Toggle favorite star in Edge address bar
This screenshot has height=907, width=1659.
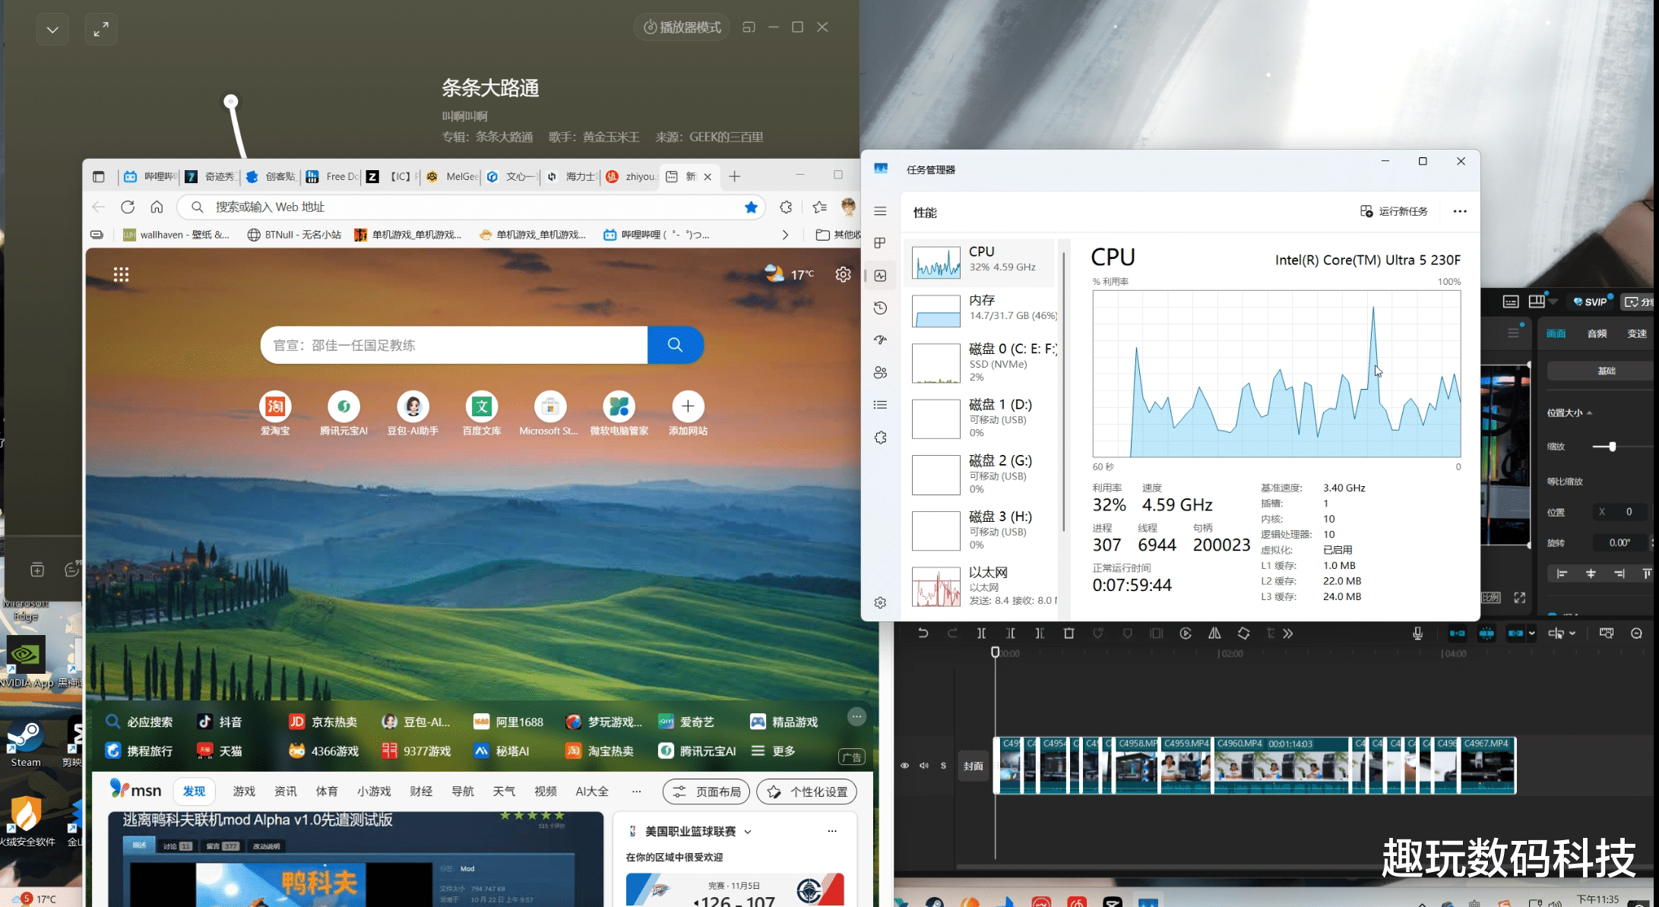pos(751,207)
